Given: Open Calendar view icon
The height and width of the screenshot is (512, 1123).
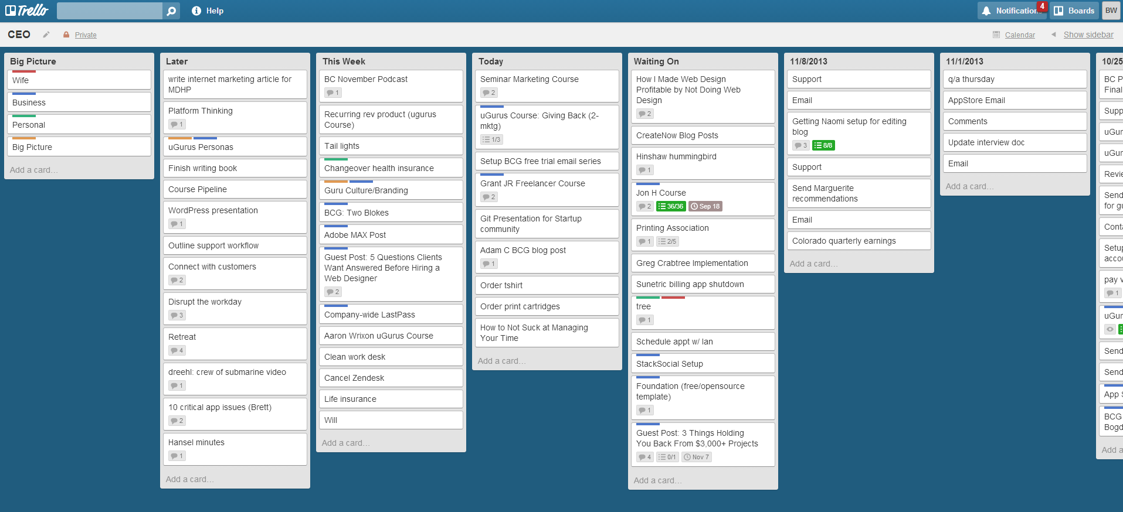Looking at the screenshot, I should (x=996, y=35).
